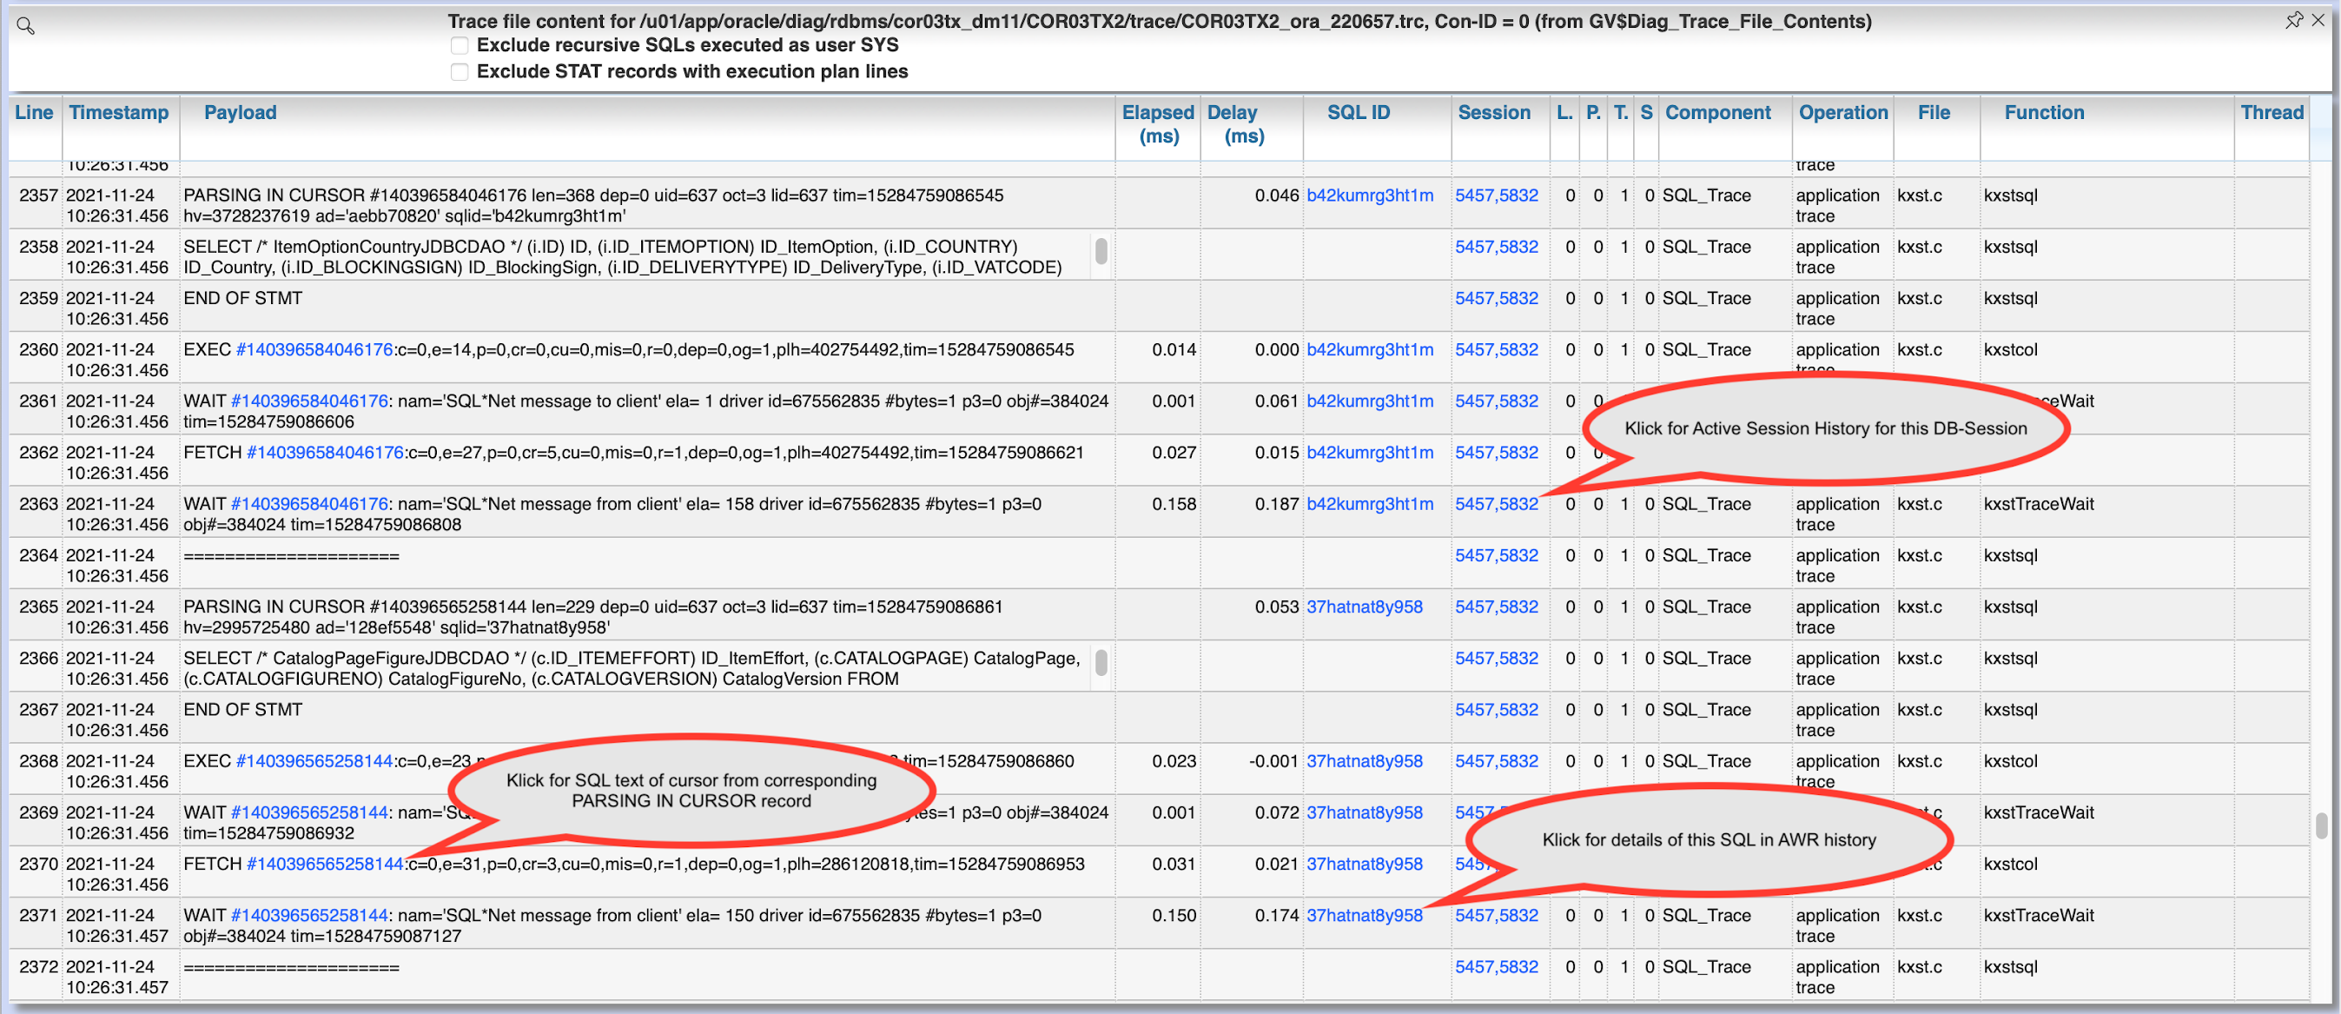Select SQL ID b42kumrg3ht1m on WAIT line 2361
The width and height of the screenshot is (2341, 1014).
click(1372, 401)
